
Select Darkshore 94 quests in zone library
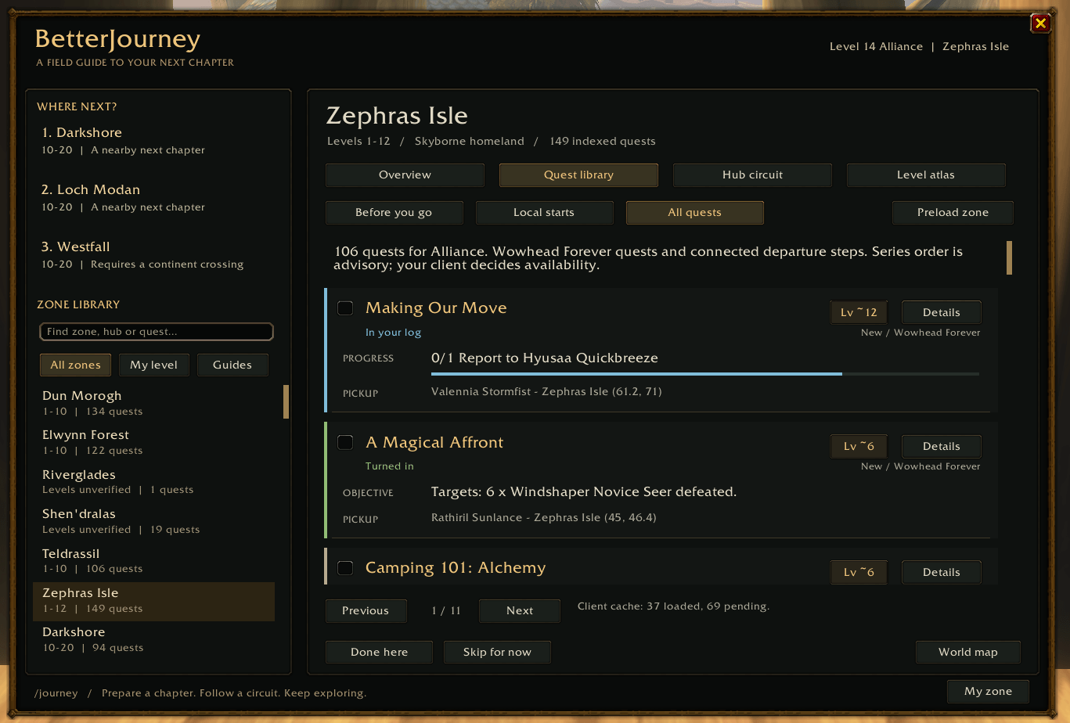(x=154, y=640)
